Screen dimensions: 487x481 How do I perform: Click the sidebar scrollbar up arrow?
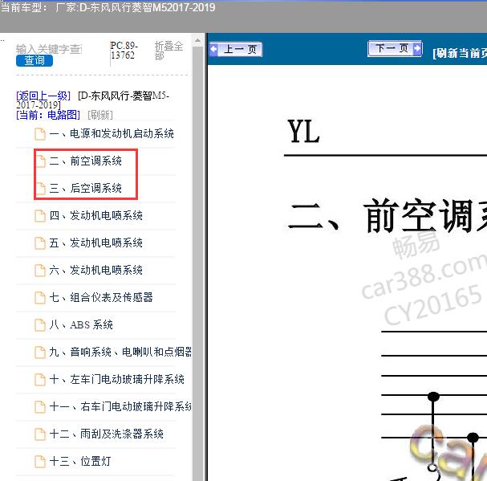point(197,40)
